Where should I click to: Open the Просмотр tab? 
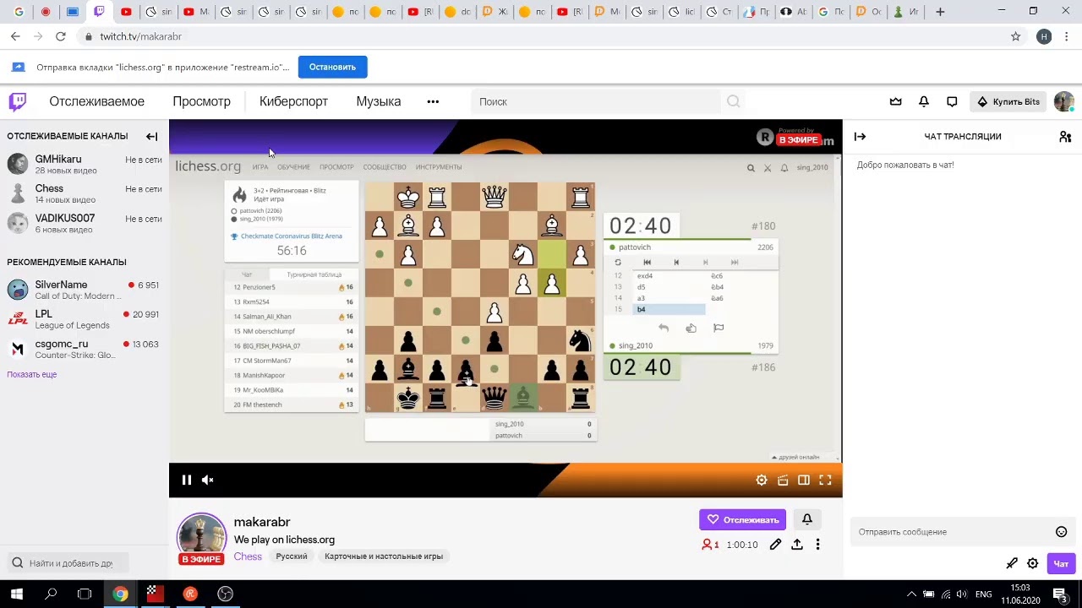(201, 101)
